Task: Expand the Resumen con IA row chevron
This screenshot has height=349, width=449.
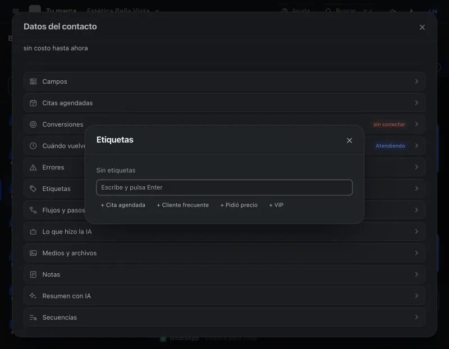Action: pyautogui.click(x=416, y=296)
